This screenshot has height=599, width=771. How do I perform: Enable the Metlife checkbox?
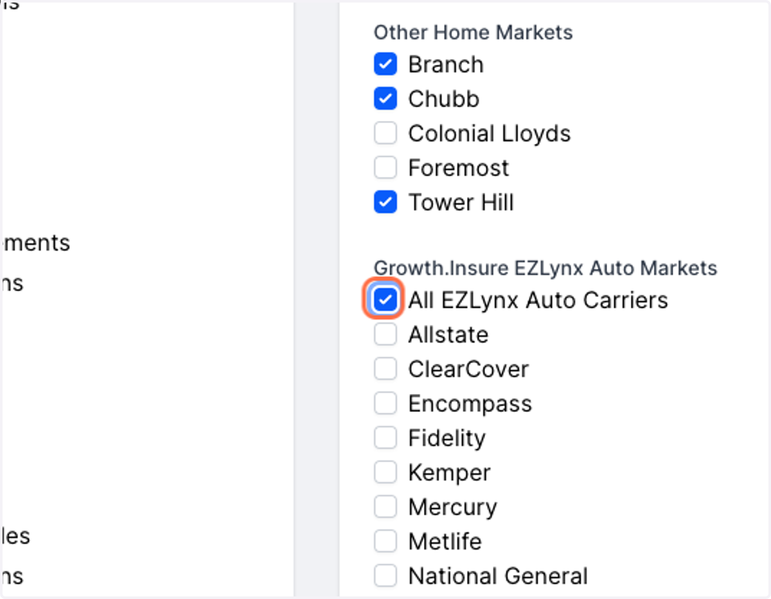point(385,541)
